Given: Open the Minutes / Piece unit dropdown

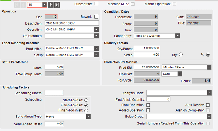Looking at the screenshot, I should [x=209, y=67].
